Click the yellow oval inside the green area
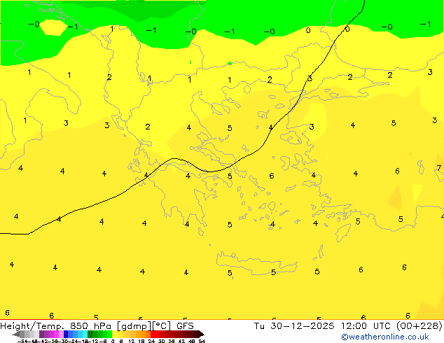Screen dimensions: 444x343 click(53, 27)
